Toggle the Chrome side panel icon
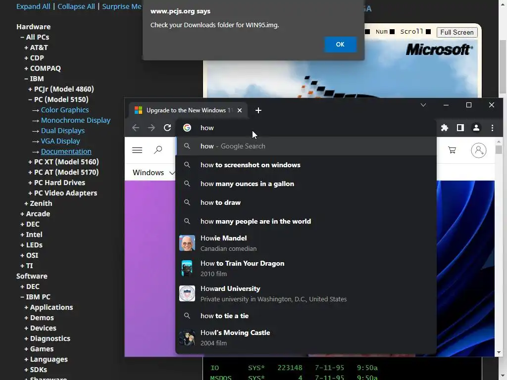 click(460, 128)
